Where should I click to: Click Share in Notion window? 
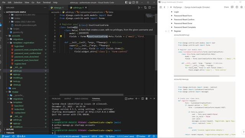tap(226, 7)
